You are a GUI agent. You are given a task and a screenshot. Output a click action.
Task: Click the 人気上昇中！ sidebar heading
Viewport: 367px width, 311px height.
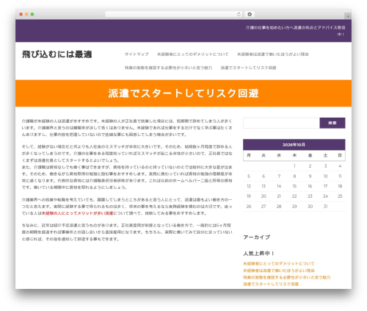click(259, 254)
